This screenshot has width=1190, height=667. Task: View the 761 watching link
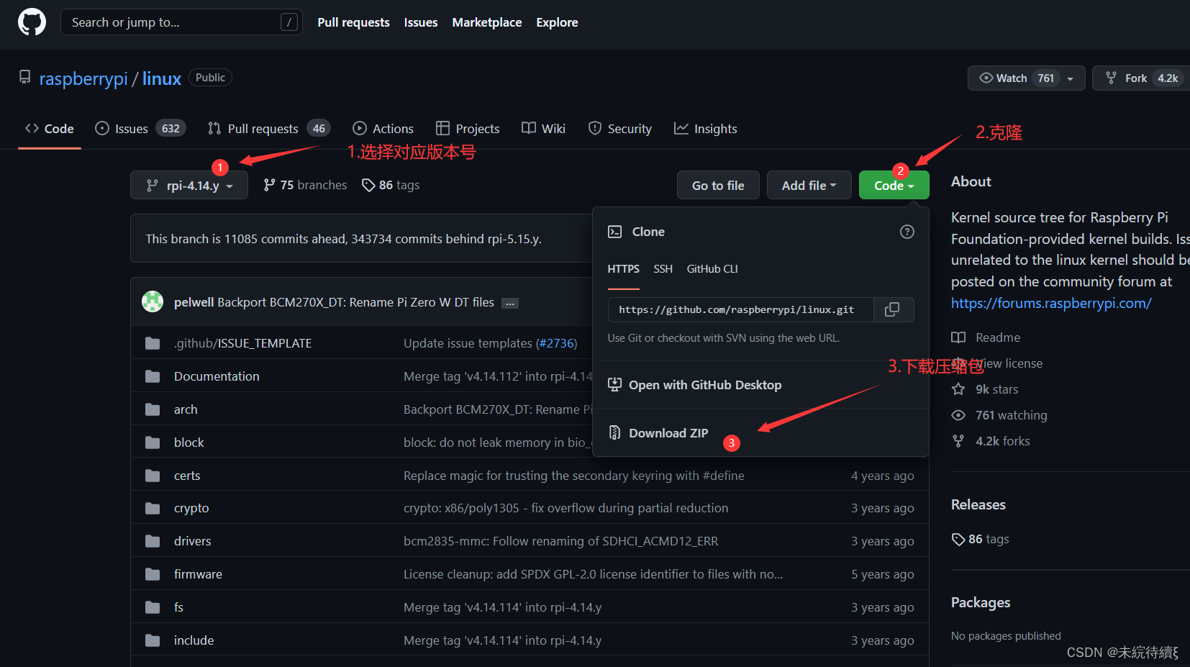[x=1000, y=415]
